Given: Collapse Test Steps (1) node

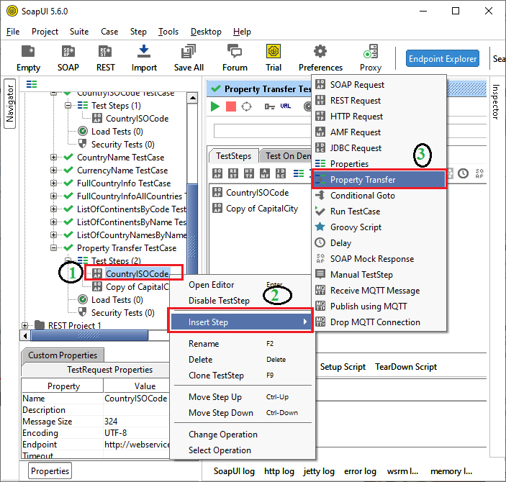Looking at the screenshot, I should point(68,106).
